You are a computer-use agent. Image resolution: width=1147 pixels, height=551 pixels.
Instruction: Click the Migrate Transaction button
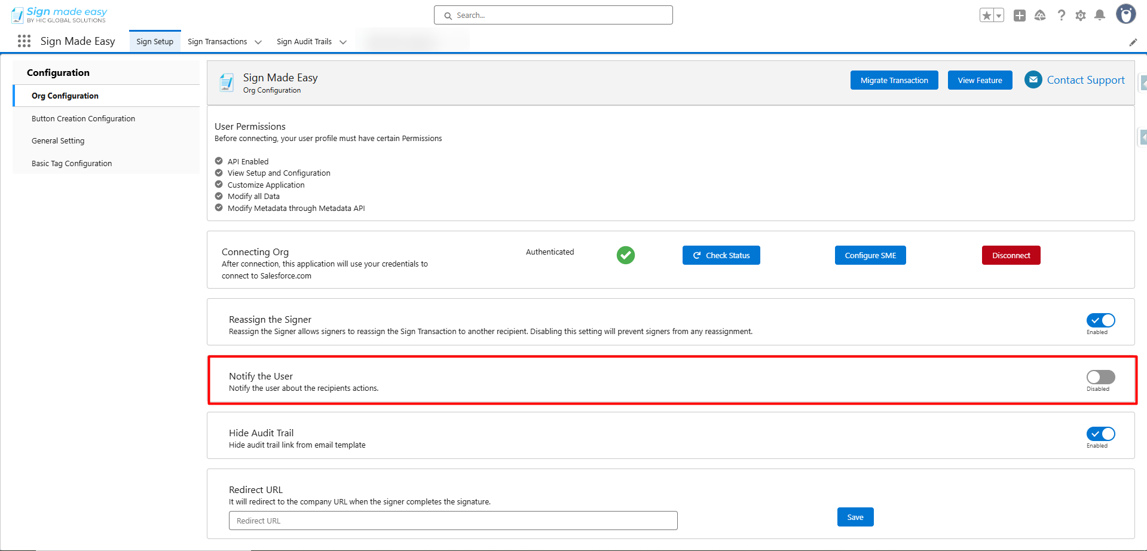point(894,80)
